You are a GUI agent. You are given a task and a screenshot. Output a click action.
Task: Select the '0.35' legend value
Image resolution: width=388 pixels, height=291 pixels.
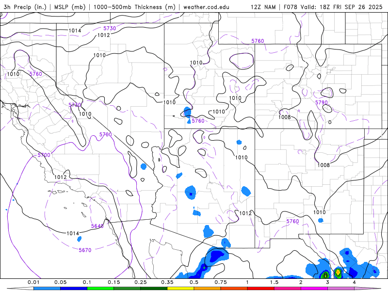tap(167, 282)
